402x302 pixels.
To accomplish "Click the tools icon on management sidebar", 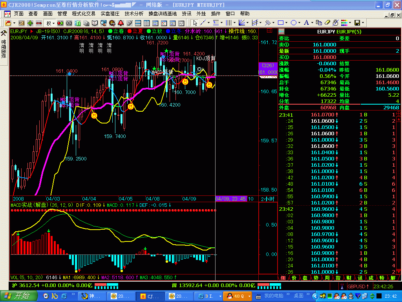I will 4,33.
